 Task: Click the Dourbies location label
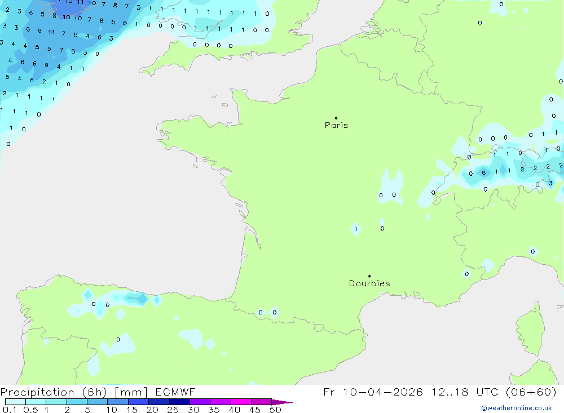point(369,283)
